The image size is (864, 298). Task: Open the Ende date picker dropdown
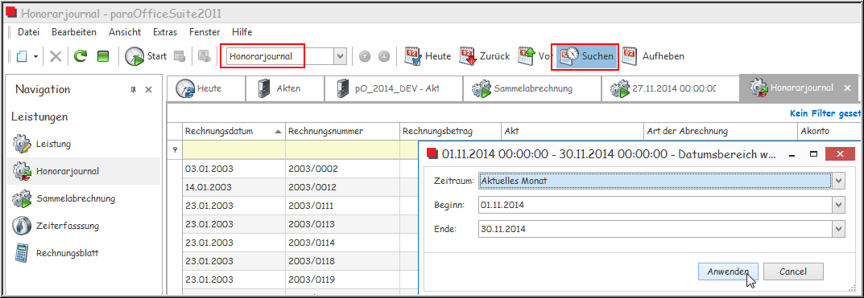click(839, 229)
